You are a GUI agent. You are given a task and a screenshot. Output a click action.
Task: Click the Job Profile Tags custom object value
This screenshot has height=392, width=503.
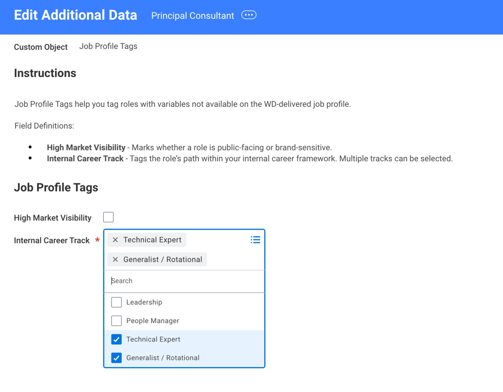pyautogui.click(x=108, y=46)
